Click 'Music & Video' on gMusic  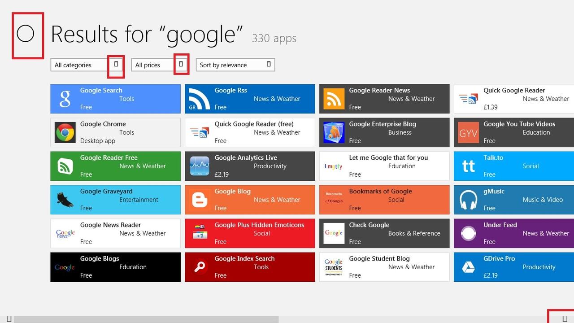(x=543, y=200)
